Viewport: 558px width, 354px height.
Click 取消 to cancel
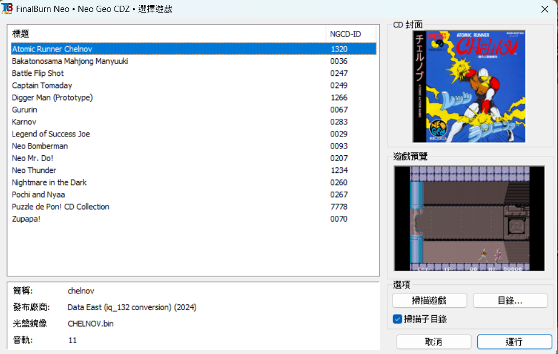[x=433, y=341]
